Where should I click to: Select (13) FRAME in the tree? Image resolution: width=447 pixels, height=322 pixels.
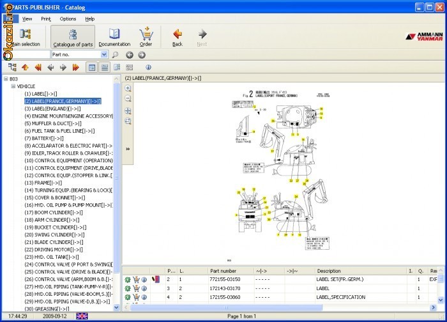click(x=43, y=183)
